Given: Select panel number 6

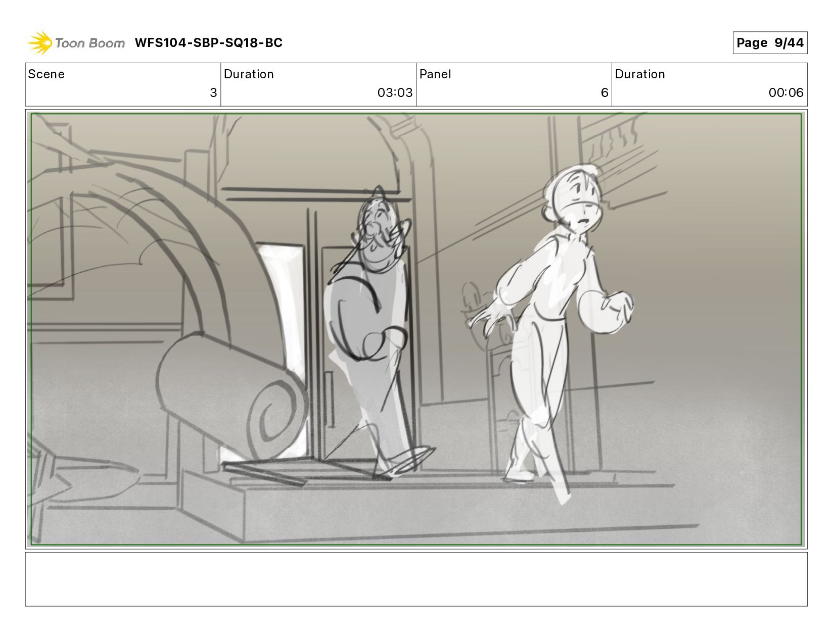Looking at the screenshot, I should (x=605, y=93).
